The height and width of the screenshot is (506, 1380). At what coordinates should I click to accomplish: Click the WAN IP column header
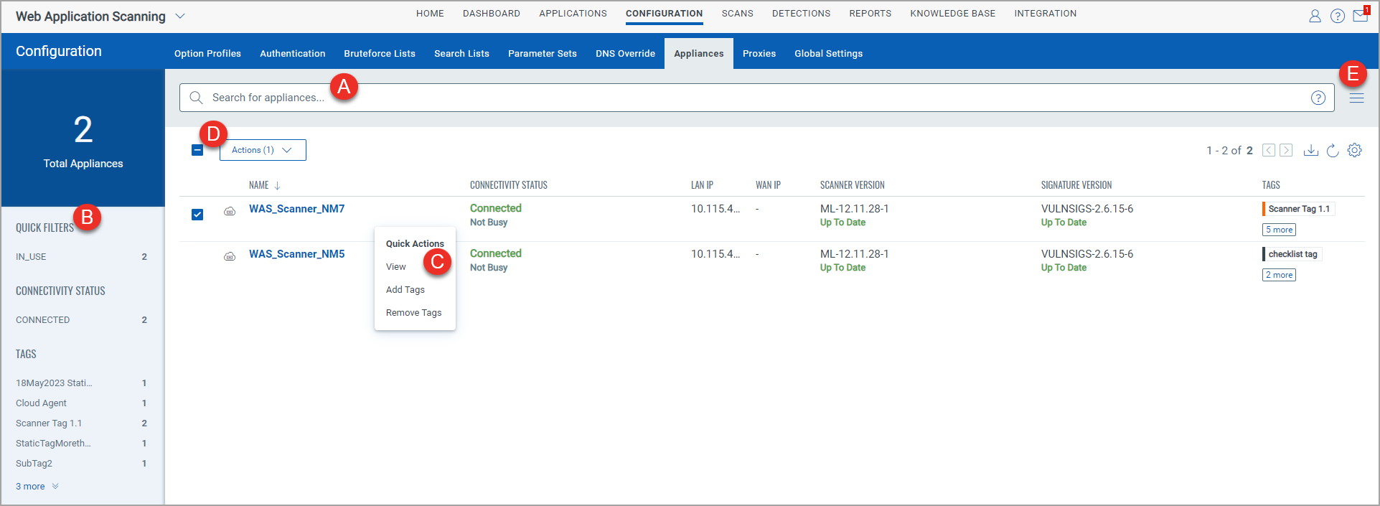pyautogui.click(x=768, y=185)
